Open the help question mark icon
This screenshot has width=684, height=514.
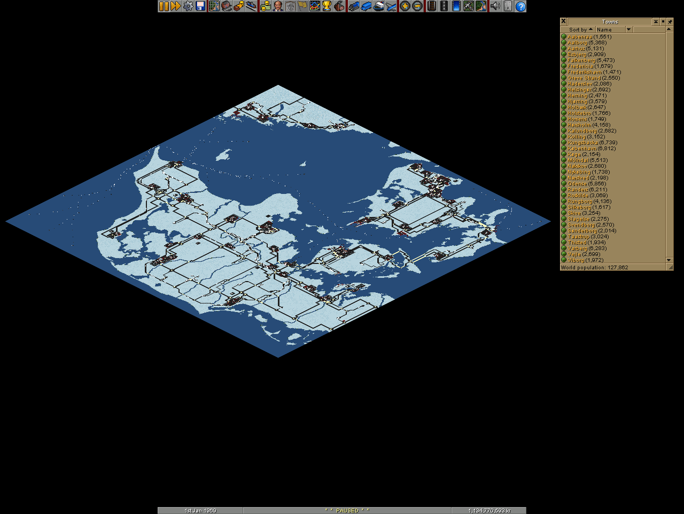520,6
